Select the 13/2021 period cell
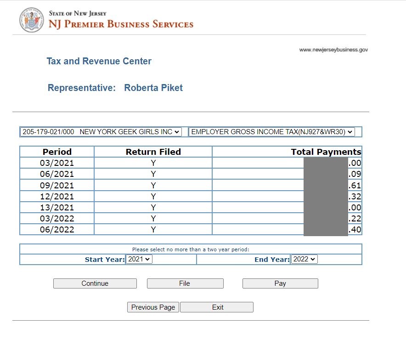Screen dimensions: 406x351 [x=57, y=207]
